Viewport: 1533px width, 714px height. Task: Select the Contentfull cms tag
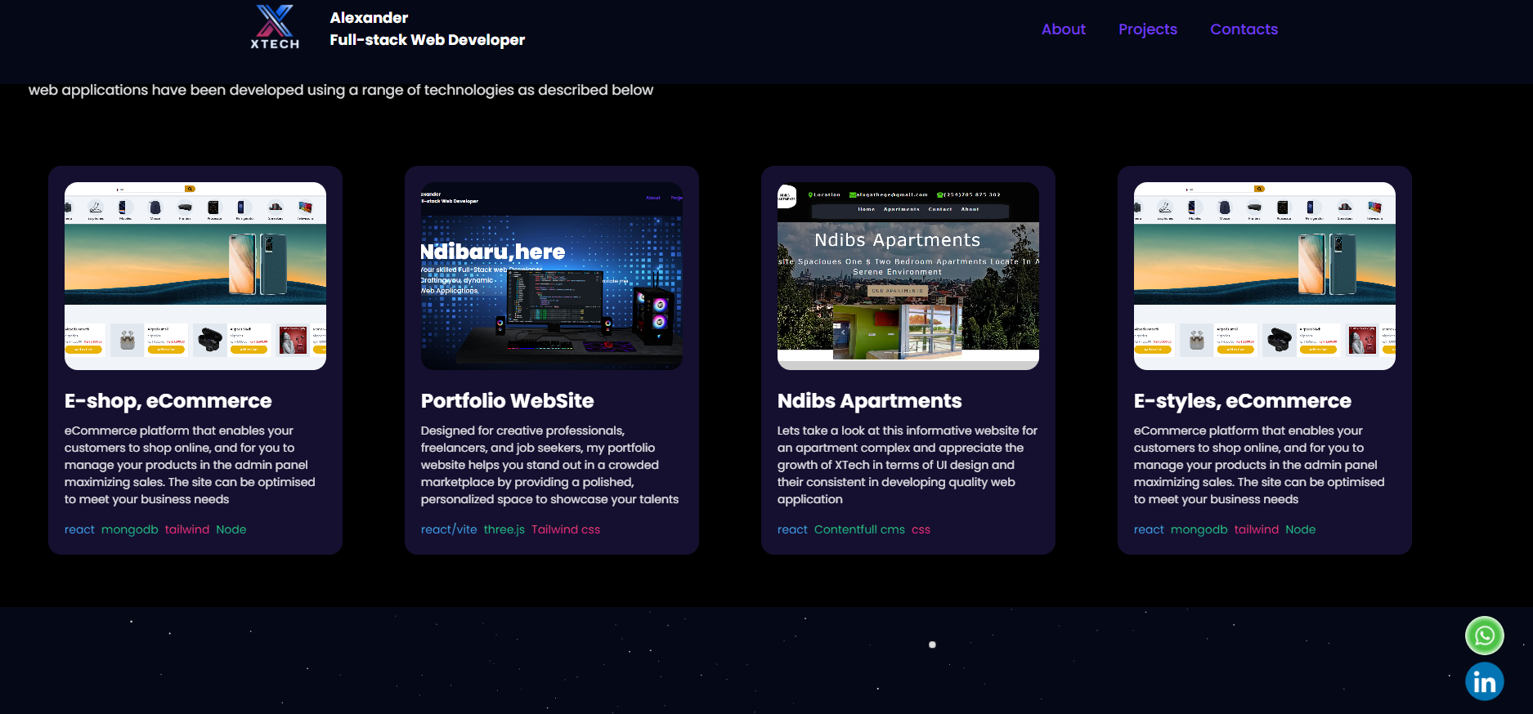point(859,529)
